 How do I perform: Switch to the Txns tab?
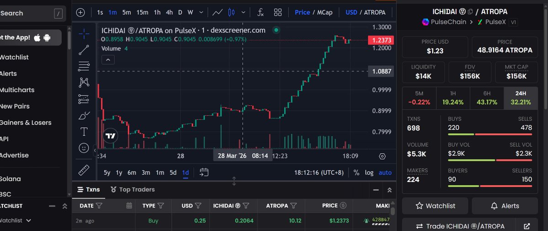(89, 189)
